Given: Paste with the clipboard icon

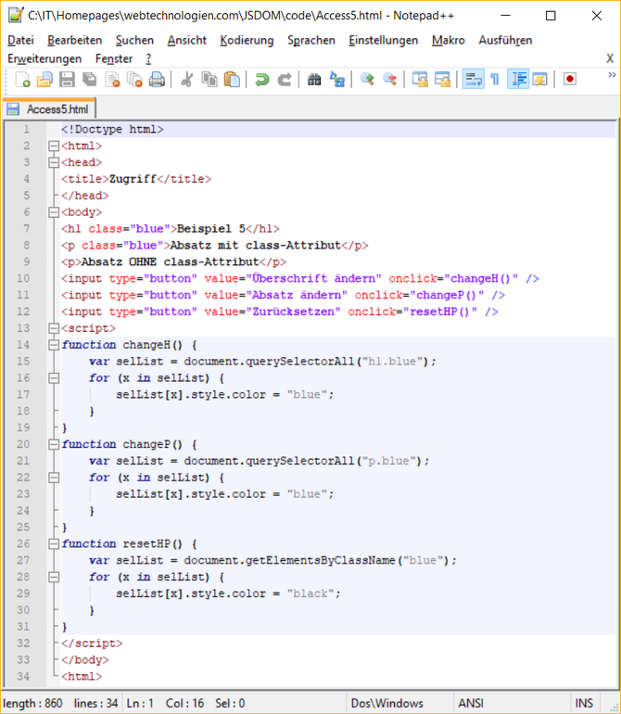Looking at the screenshot, I should pyautogui.click(x=233, y=80).
